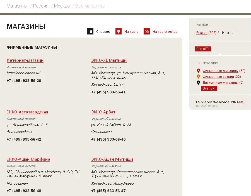251x196 pixels.
Task: Open Россия (308) region link
Action: coord(206,33)
